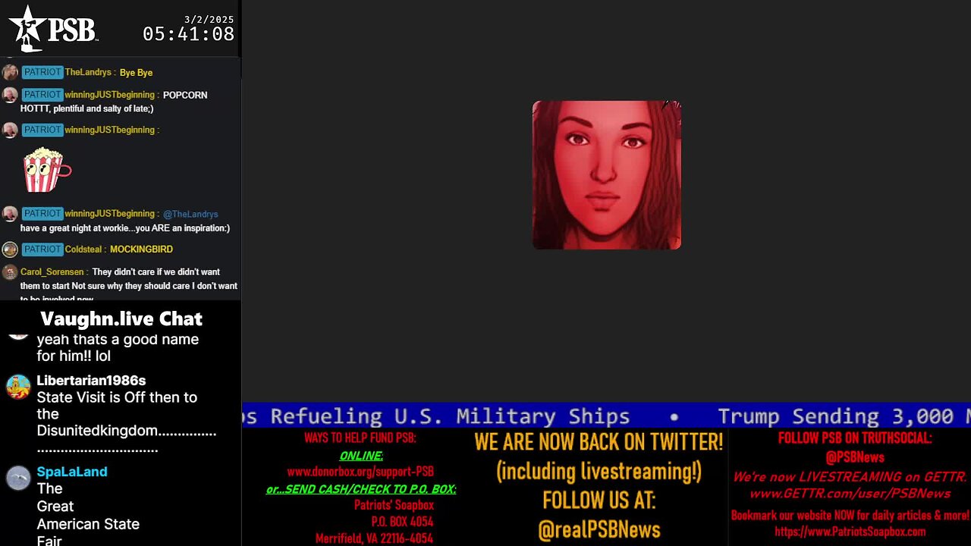This screenshot has width=971, height=546.
Task: Click the 3/2/2025 date
Action: point(209,19)
